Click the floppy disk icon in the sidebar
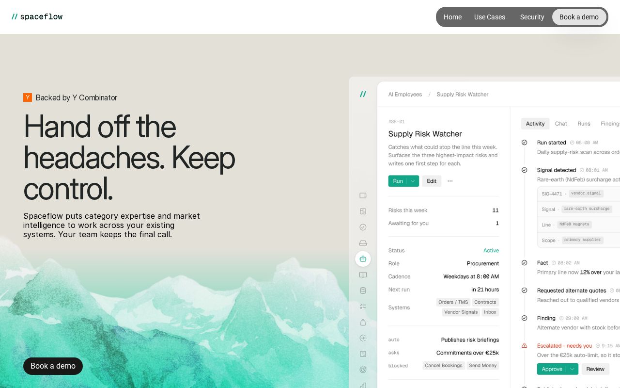Screen dimensions: 620x388 (363, 354)
